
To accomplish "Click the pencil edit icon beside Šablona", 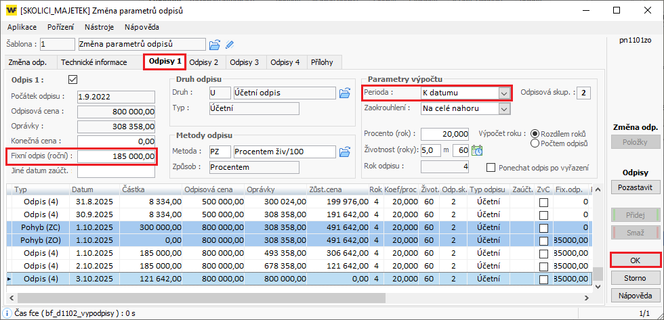I will (230, 45).
